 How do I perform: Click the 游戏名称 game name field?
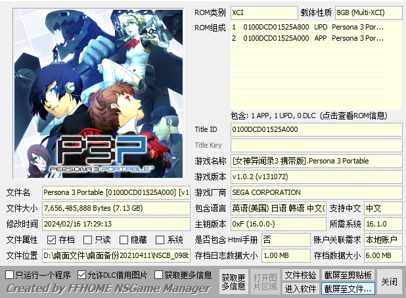pyautogui.click(x=317, y=161)
